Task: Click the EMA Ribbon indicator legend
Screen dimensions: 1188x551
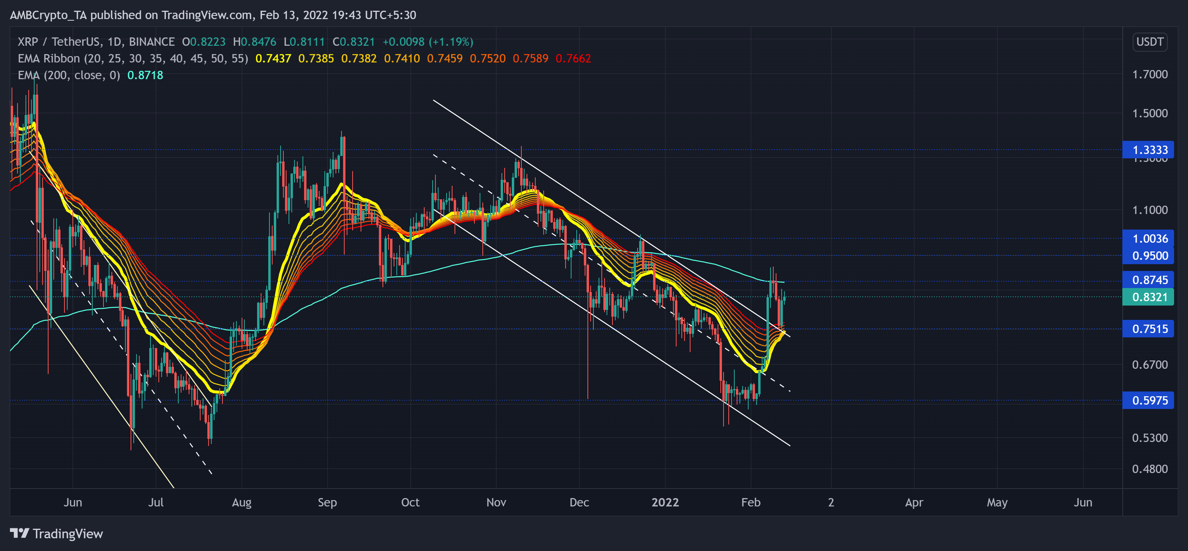Action: (x=133, y=58)
